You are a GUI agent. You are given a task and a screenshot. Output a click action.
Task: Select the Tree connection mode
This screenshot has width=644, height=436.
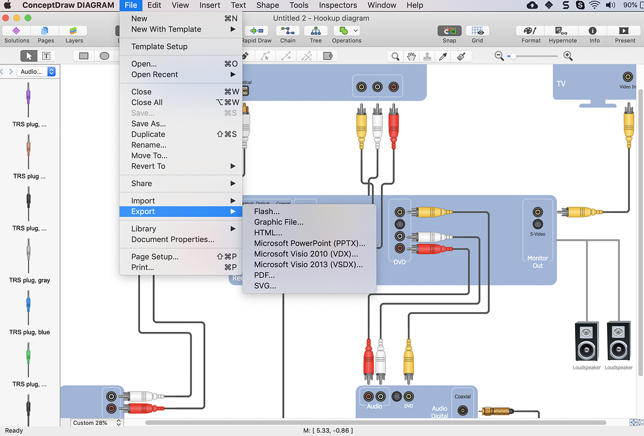point(315,31)
